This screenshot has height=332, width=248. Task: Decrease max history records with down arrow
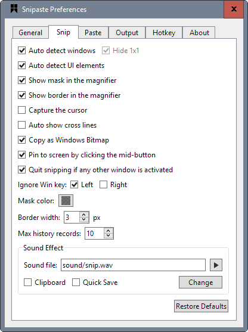point(108,236)
